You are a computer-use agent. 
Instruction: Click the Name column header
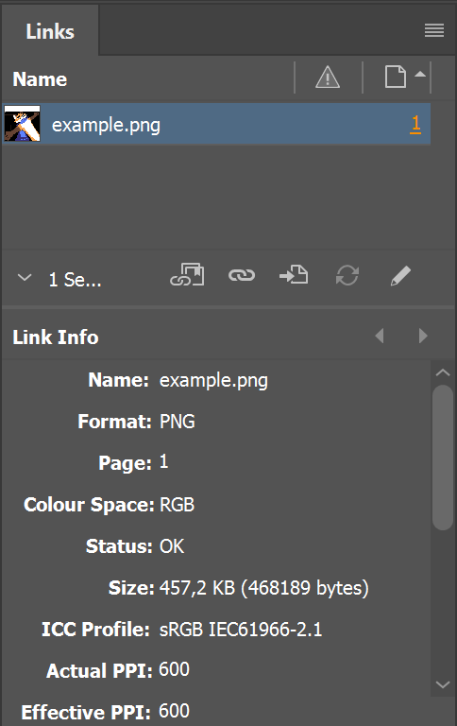point(40,79)
